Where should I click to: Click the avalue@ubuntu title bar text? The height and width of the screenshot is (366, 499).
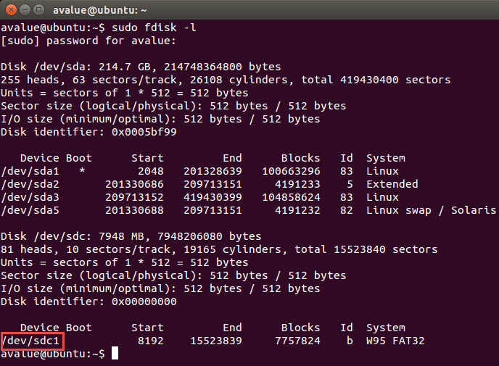[96, 9]
